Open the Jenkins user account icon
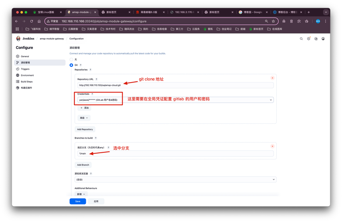The height and width of the screenshot is (222, 342). 323,39
